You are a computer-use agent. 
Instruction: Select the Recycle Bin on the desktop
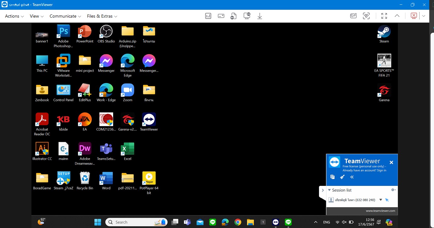(x=85, y=181)
